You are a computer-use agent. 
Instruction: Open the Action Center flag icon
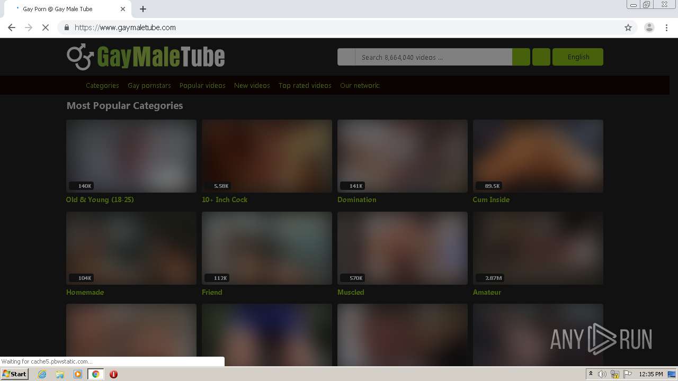pos(628,374)
